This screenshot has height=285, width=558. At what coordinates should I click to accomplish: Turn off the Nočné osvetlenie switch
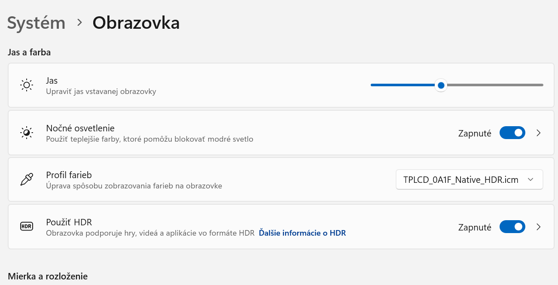[512, 133]
